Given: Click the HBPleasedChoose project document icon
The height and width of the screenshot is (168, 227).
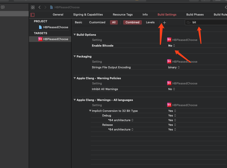Looking at the screenshot, I should point(40,27).
